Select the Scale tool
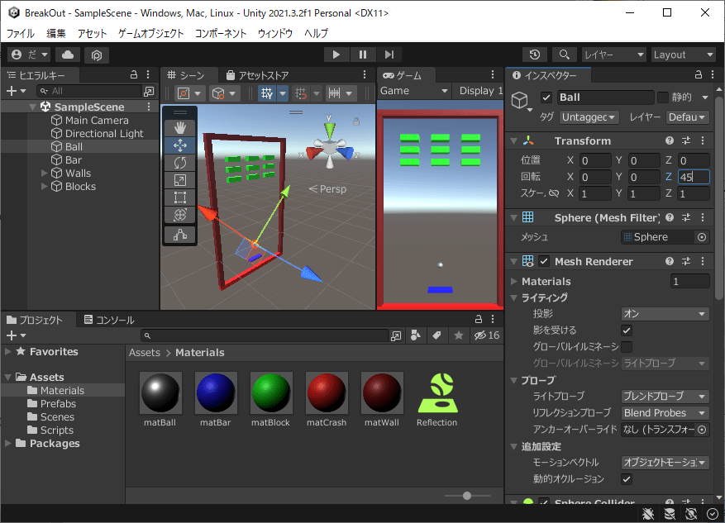Image resolution: width=725 pixels, height=523 pixels. pyautogui.click(x=180, y=180)
